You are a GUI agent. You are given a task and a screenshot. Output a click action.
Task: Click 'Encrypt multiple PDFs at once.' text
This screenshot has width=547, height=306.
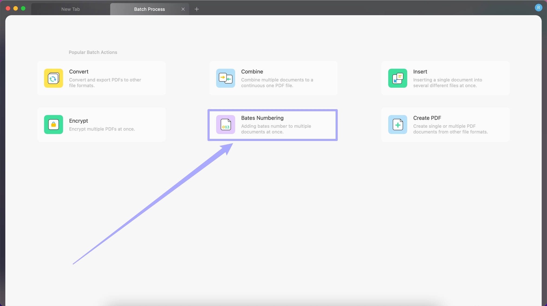tap(102, 129)
